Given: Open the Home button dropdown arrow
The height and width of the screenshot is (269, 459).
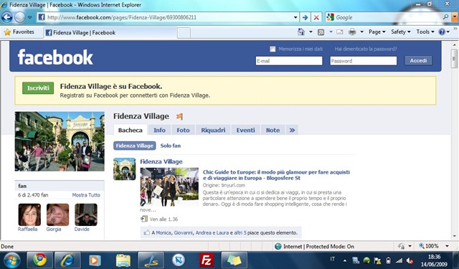Looking at the screenshot, I should tap(311, 32).
